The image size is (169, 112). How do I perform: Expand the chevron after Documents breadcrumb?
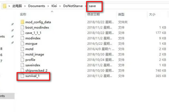pyautogui.click(x=48, y=6)
